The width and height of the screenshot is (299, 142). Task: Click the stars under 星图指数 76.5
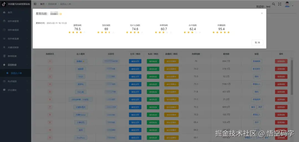pos(78,32)
